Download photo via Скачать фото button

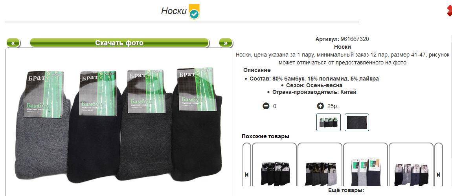click(119, 43)
